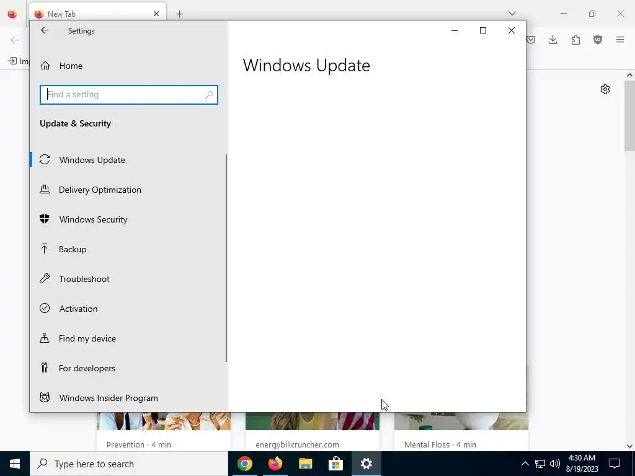Click the Activation checkmark circle icon

[45, 308]
